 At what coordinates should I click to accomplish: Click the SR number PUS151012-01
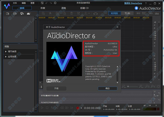[x=110, y=50]
